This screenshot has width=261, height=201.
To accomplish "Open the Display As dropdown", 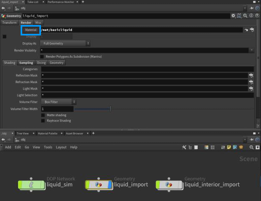I will point(65,44).
